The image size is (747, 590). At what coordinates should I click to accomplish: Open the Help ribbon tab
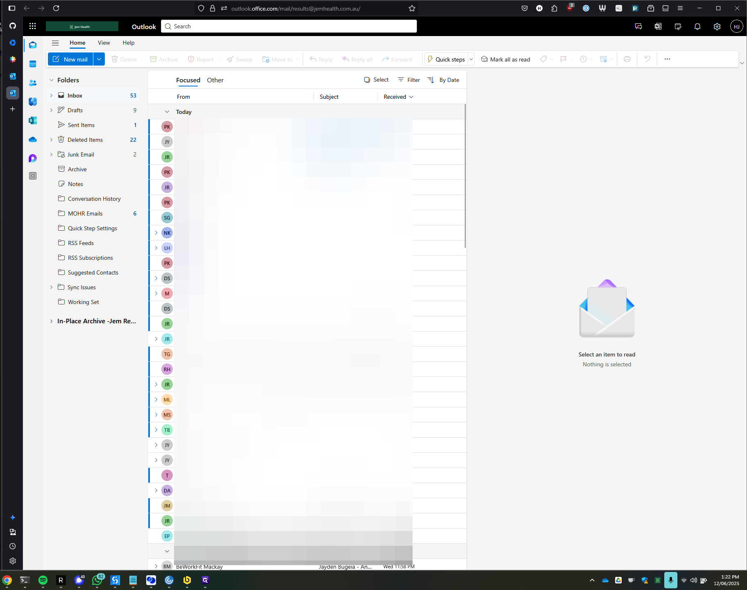pos(129,43)
